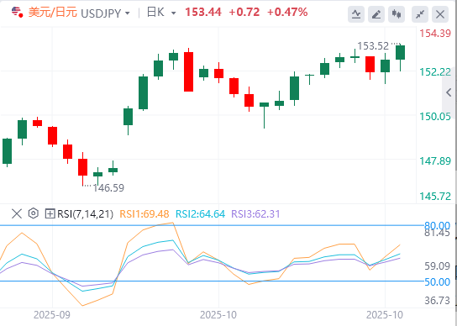The height and width of the screenshot is (326, 457).
Task: Click the 152.22 price axis label
Action: (435, 72)
